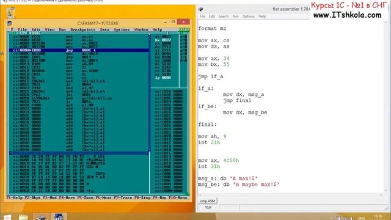Open Window menu in Turbo Debugger
Viewport: 391px width, 220px height.
141,29
